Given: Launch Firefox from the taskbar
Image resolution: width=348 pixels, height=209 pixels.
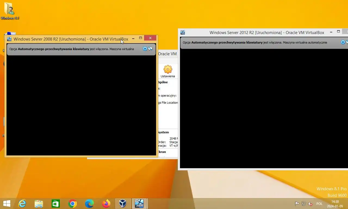Looking at the screenshot, I should coord(106,204).
